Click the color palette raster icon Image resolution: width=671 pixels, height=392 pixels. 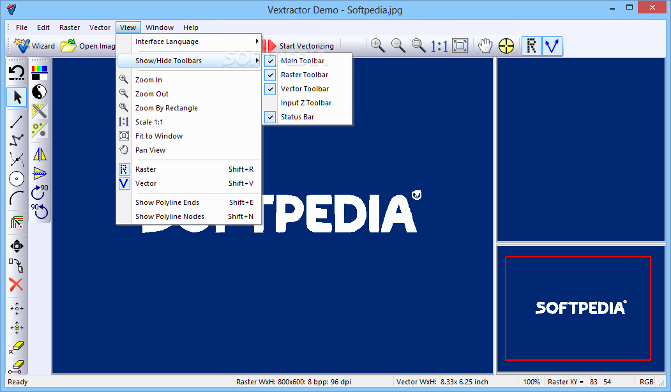(x=40, y=72)
